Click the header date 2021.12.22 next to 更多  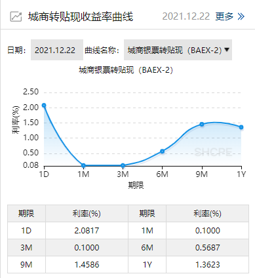[x=186, y=16]
